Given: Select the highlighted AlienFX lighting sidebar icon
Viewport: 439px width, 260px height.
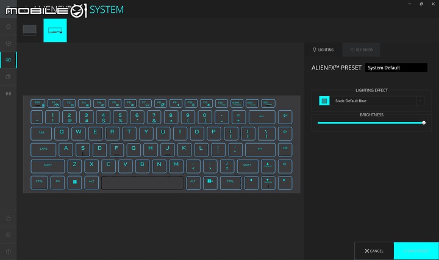Looking at the screenshot, I should click(9, 60).
